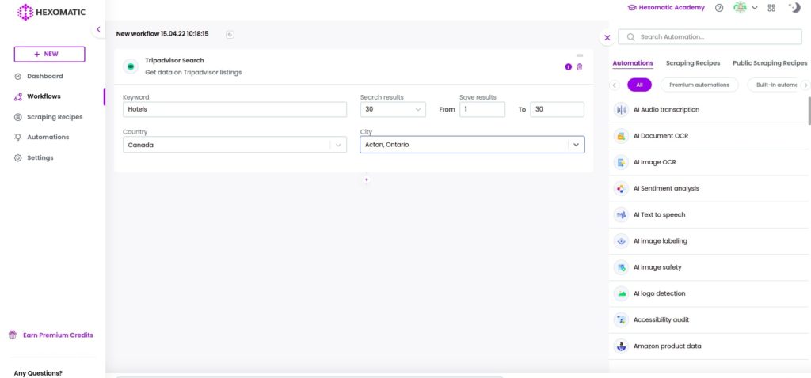Screen dimensions: 811x378
Task: Delete the Tripadvisor Search step
Action: point(579,67)
